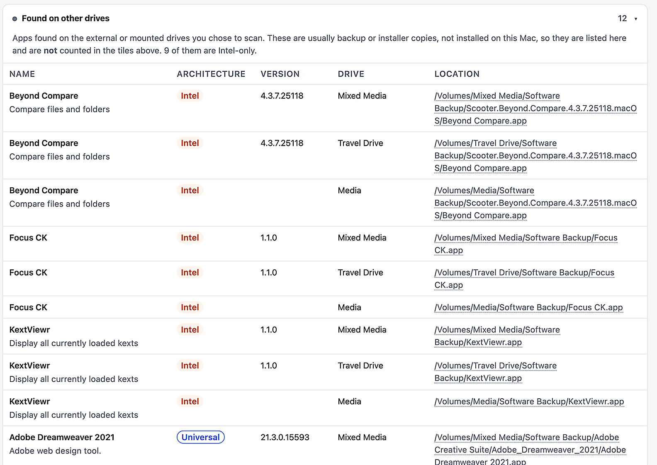Select the ARCHITECTURE column header

click(x=211, y=74)
